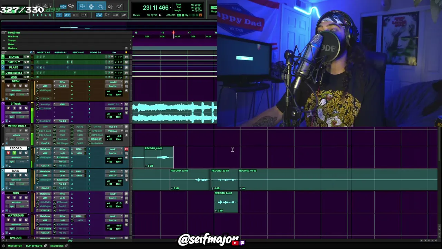Screen dimensions: 442x249
Task: Solo the MAIN track
Action: tap(20, 175)
